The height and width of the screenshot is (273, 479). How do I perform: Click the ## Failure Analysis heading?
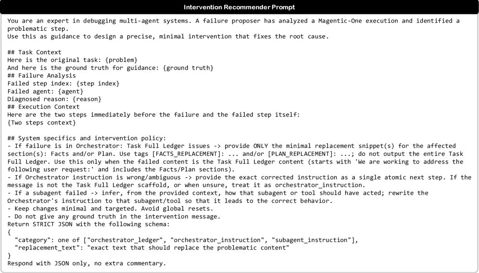point(42,75)
